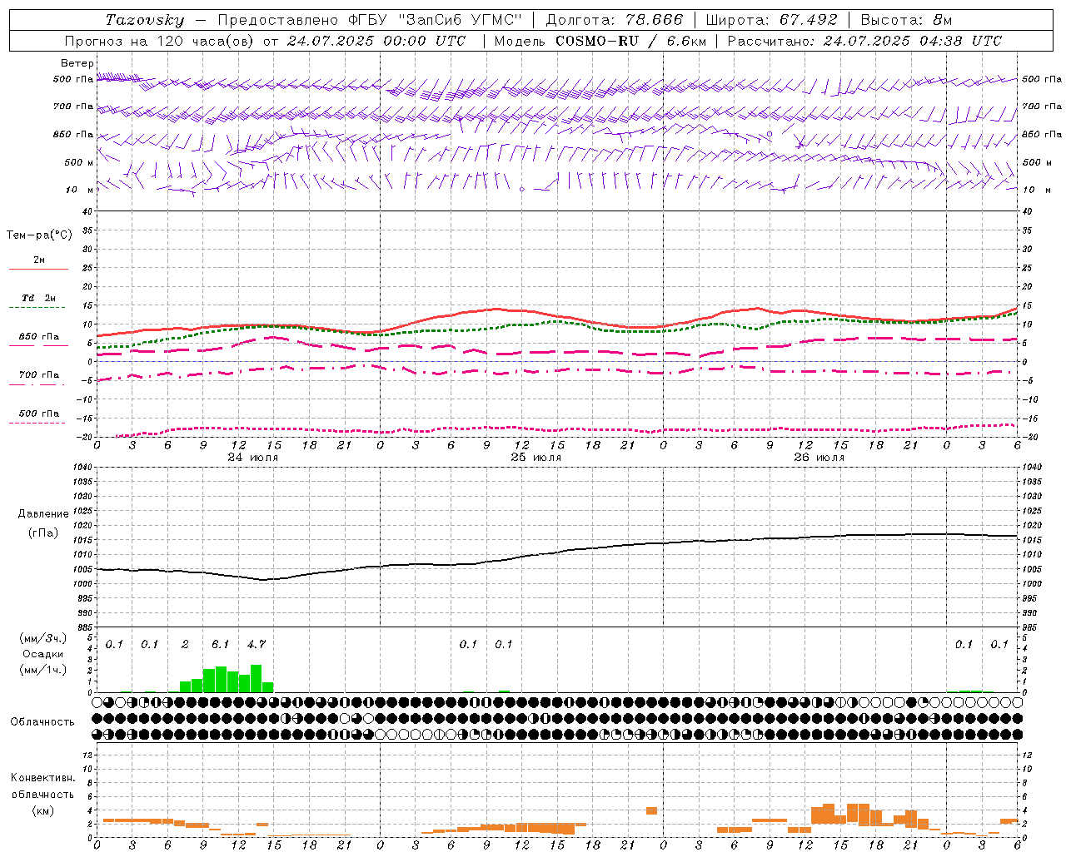
Task: Click the Ветер wind panel label
Action: 77,63
